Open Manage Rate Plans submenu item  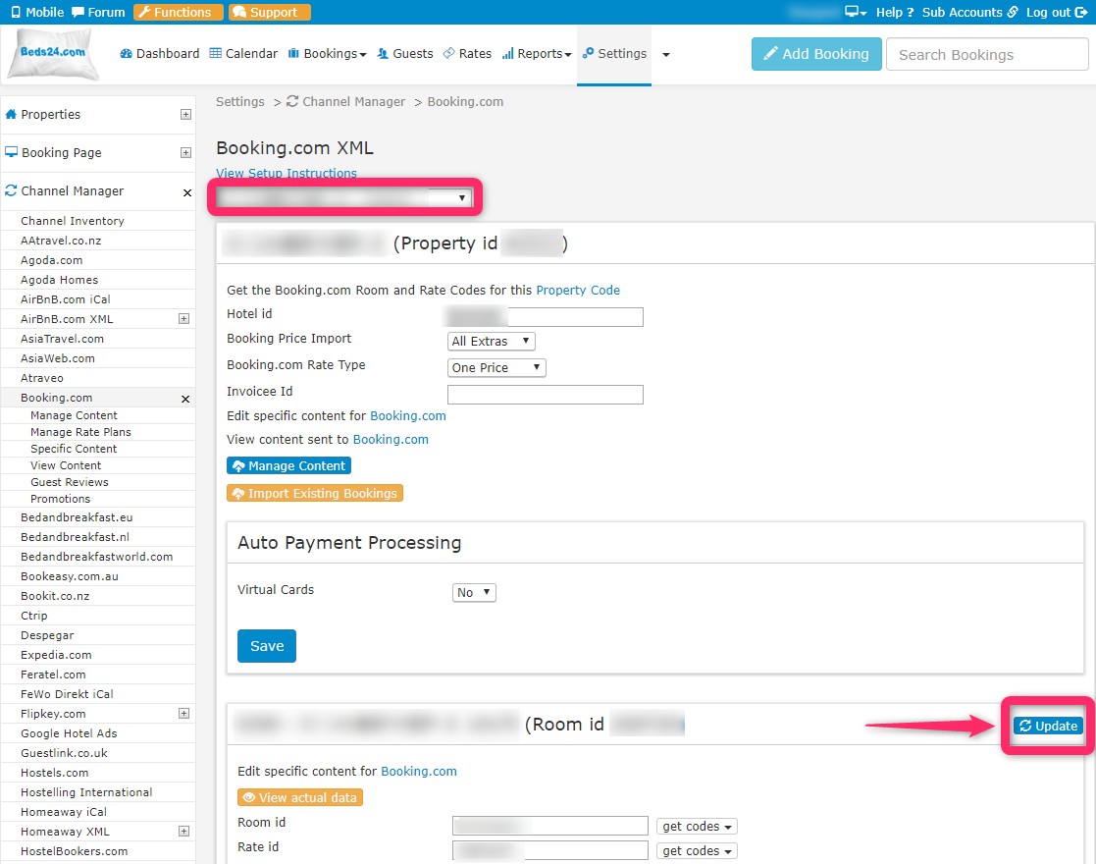(x=81, y=432)
